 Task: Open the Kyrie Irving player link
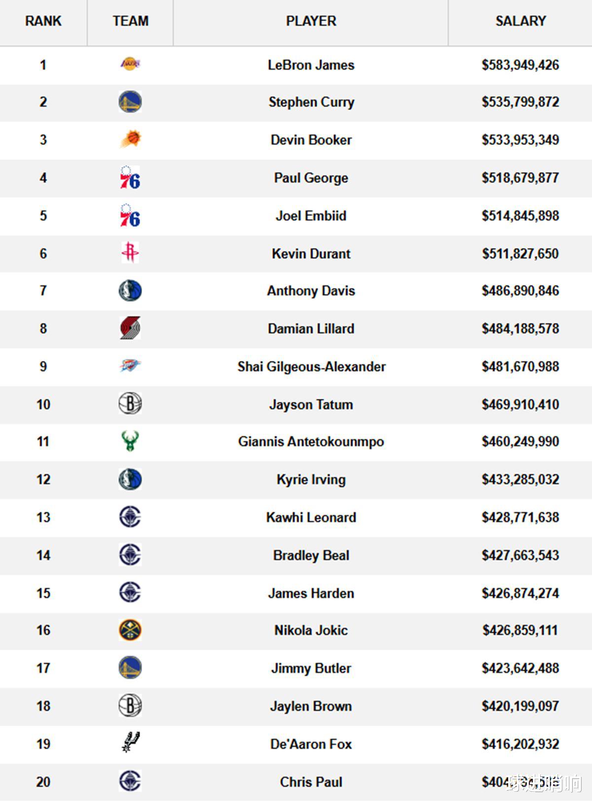tap(311, 480)
